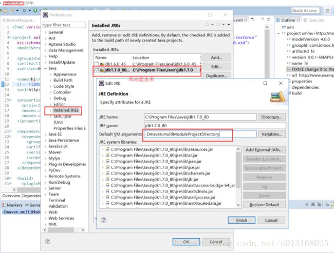This screenshot has height=253, width=334.
Task: Click the Edit... button for Installed JREs
Action: click(216, 67)
